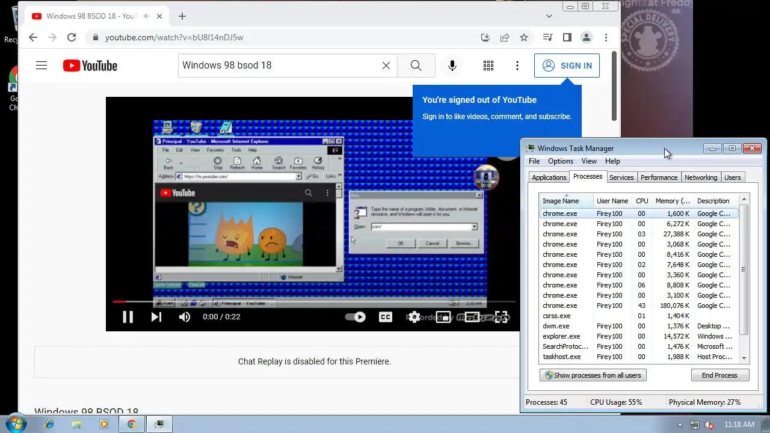The width and height of the screenshot is (770, 433).
Task: Switch to the Services tab
Action: (x=621, y=177)
